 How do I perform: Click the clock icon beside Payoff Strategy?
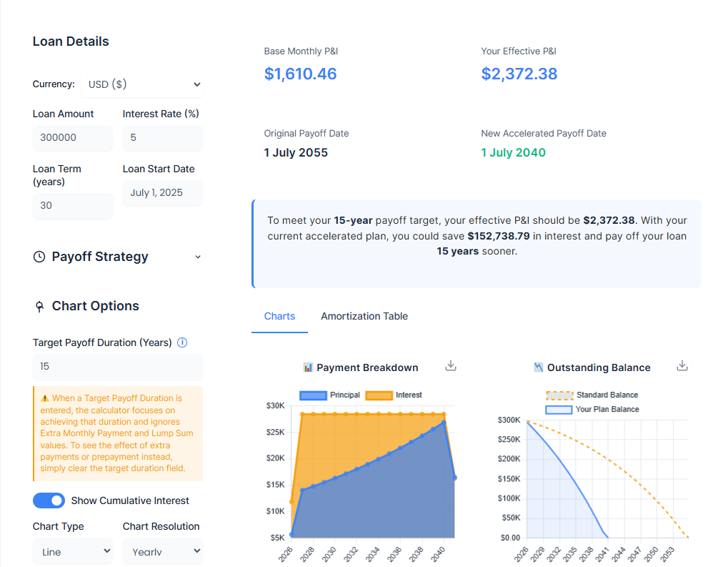(x=39, y=256)
